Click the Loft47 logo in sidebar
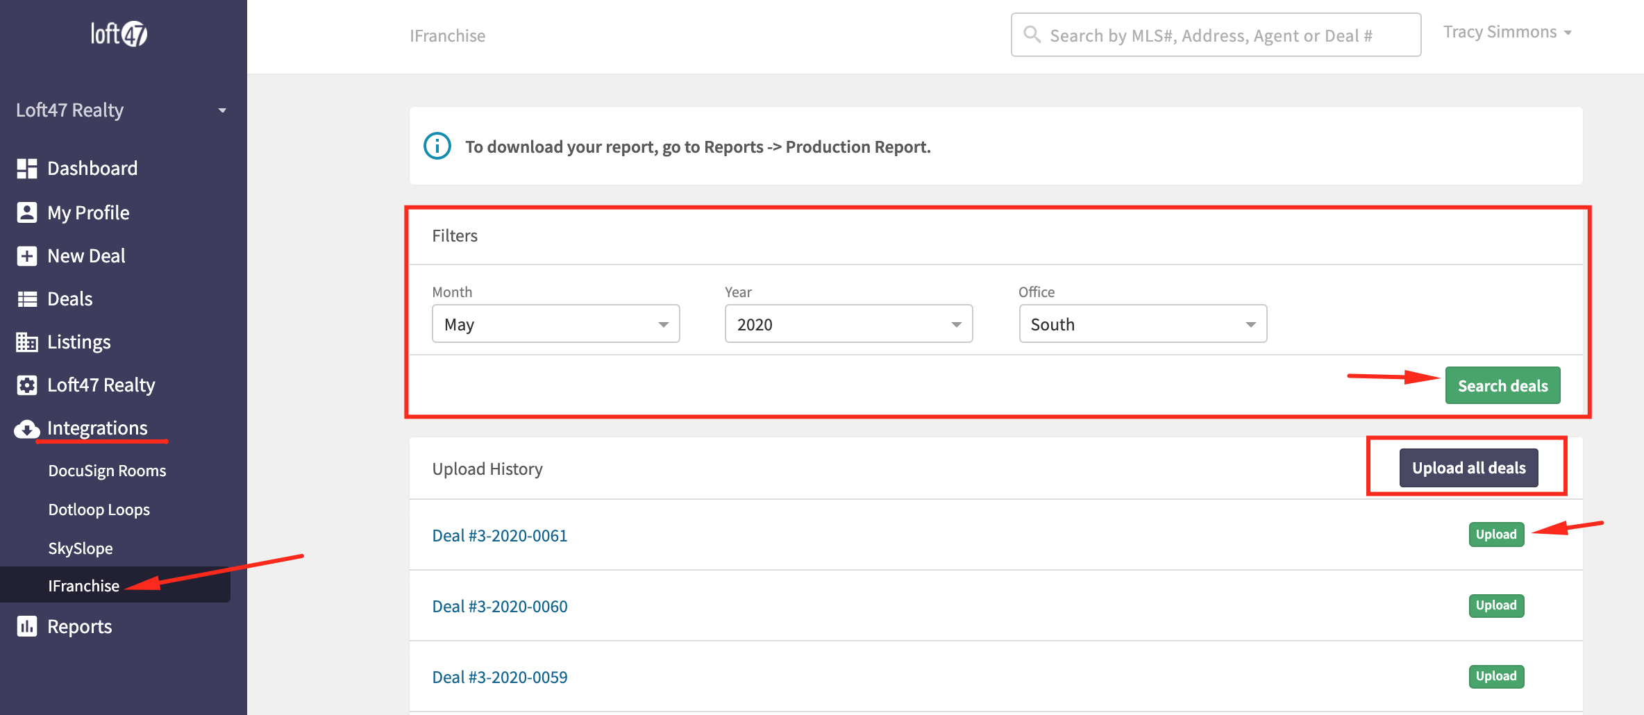Screen dimensions: 1644x715 119,34
